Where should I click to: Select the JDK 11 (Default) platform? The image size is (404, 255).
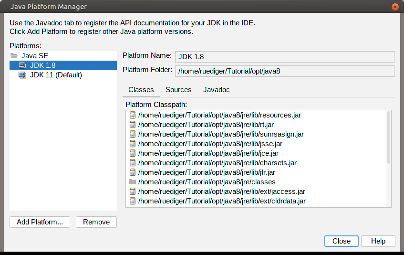56,75
